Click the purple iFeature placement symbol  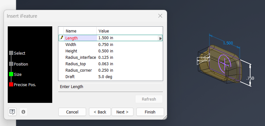point(224,63)
